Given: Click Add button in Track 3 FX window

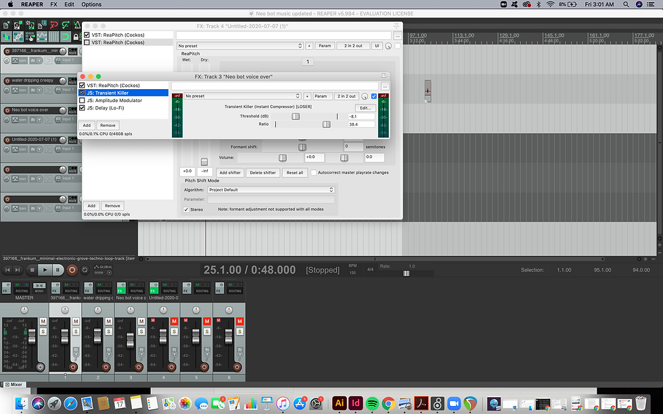Looking at the screenshot, I should tap(87, 126).
